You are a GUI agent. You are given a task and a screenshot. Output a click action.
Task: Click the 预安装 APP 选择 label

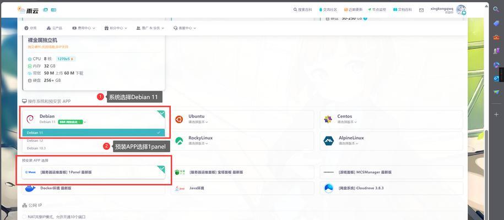[x=35, y=160]
